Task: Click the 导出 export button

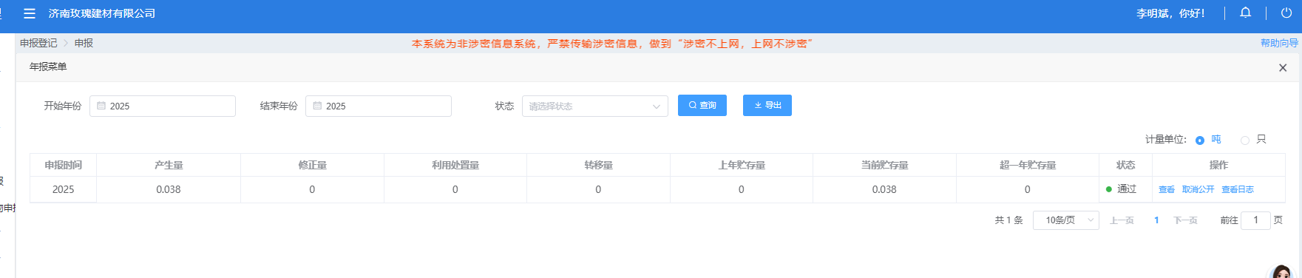Action: click(767, 105)
